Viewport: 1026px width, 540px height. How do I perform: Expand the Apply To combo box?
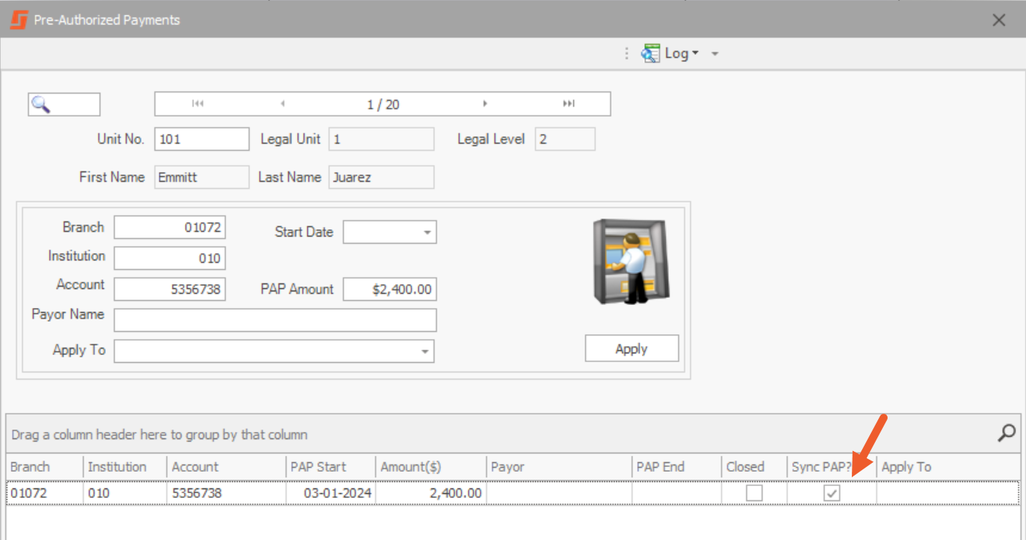point(426,351)
